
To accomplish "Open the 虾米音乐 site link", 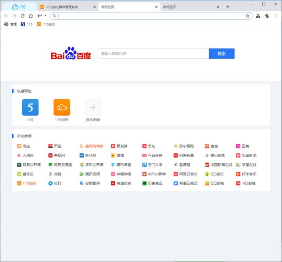I will pyautogui.click(x=246, y=174).
